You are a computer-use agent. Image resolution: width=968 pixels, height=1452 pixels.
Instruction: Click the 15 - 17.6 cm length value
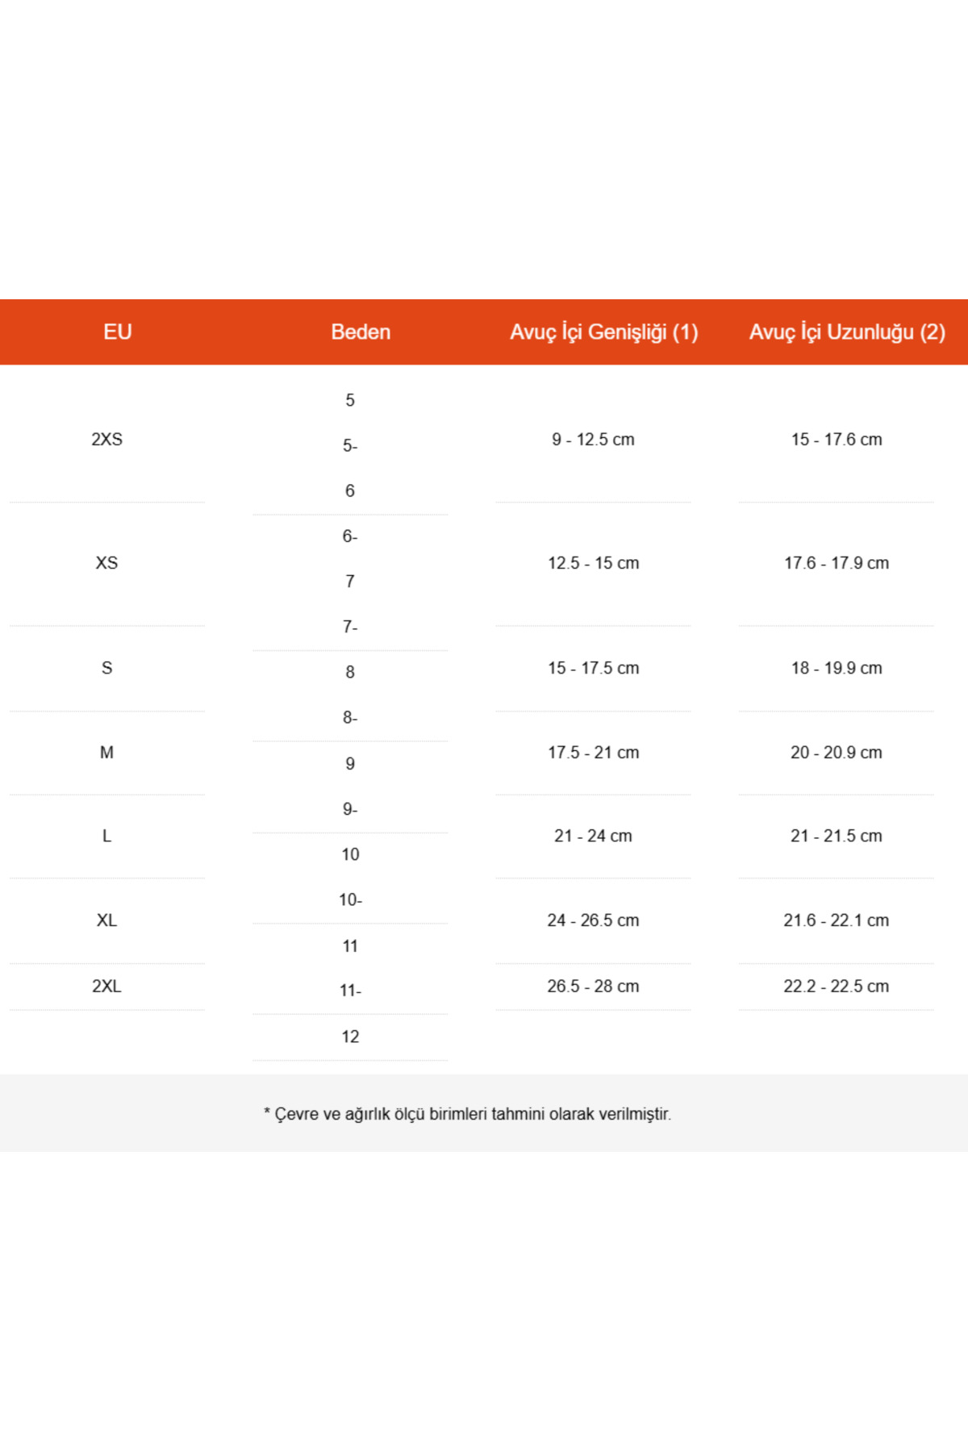click(837, 440)
